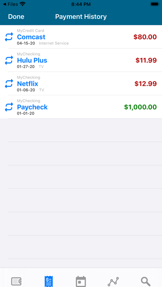The image size is (162, 287).
Task: Tap the $12.99 Netflix amount
Action: click(145, 84)
